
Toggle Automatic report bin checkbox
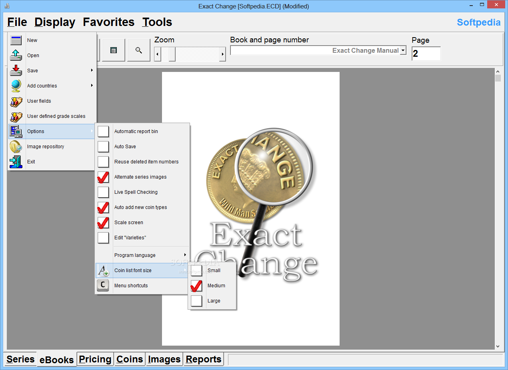[103, 131]
